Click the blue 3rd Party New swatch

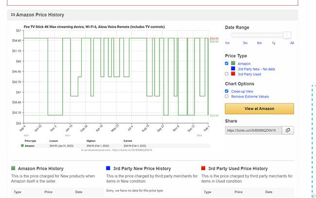[233, 69]
